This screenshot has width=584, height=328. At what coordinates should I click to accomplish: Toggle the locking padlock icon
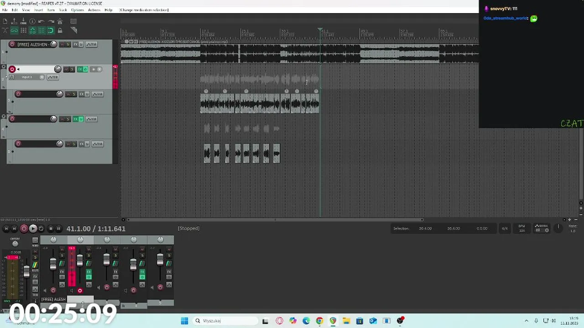pos(60,31)
